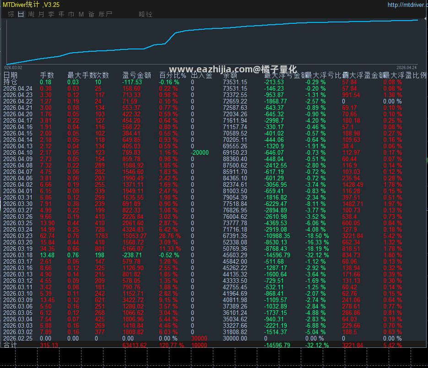
Task: Click the 10000 total deposit value
Action: (x=199, y=345)
